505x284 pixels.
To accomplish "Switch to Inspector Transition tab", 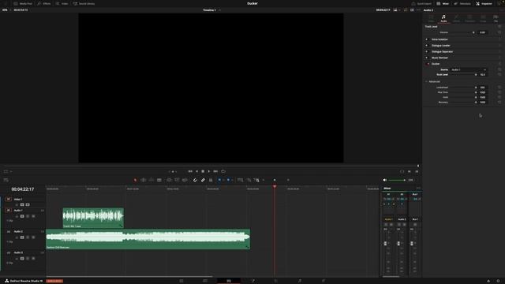I will 469,18.
